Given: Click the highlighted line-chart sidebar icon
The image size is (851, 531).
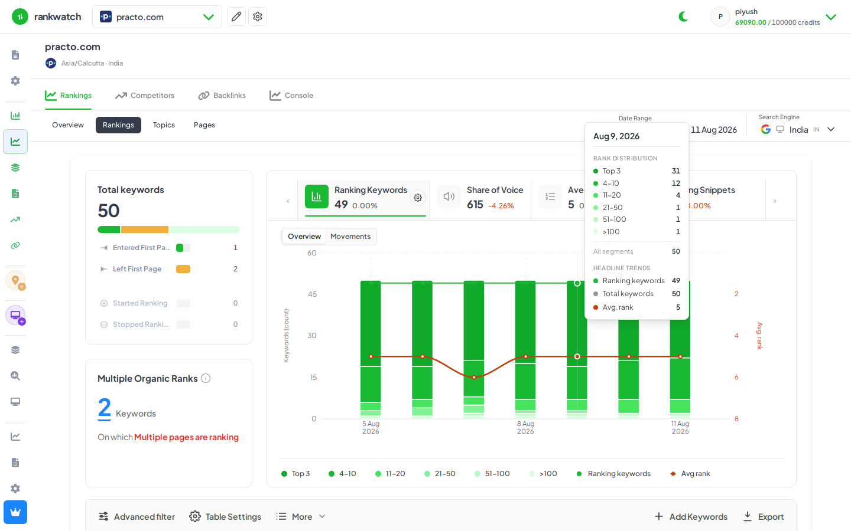Looking at the screenshot, I should click(15, 142).
